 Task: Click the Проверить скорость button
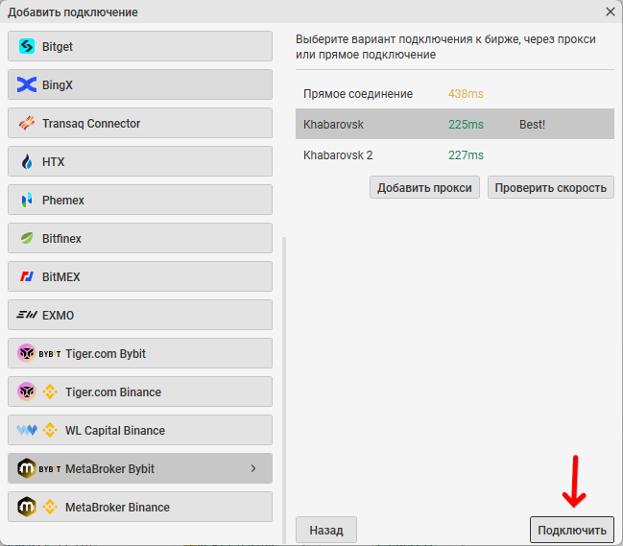[551, 187]
